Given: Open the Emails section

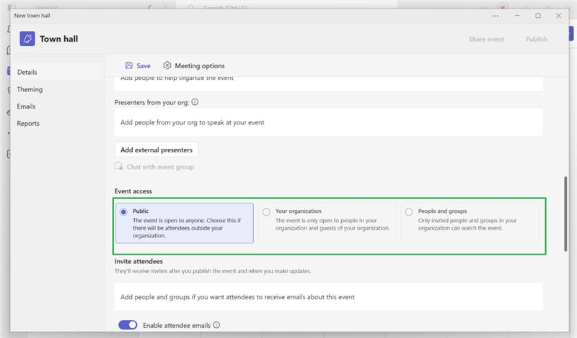Looking at the screenshot, I should coord(26,106).
